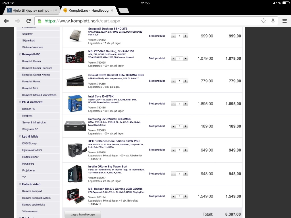The width and height of the screenshot is (291, 218).
Task: Open a new tab with the blank tab button
Action: coord(124,11)
